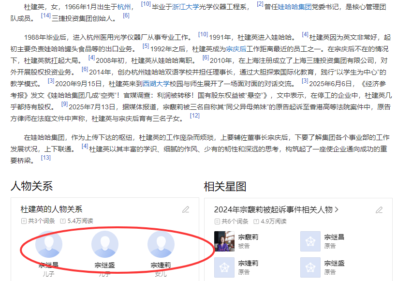Open citation [2] after 光学仪器工程系
The width and height of the screenshot is (397, 281).
(260, 4)
